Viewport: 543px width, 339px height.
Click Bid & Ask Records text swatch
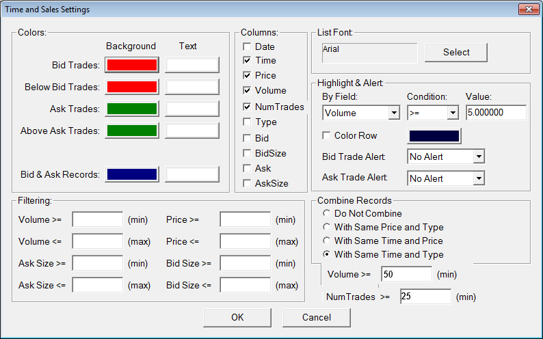[x=192, y=174]
